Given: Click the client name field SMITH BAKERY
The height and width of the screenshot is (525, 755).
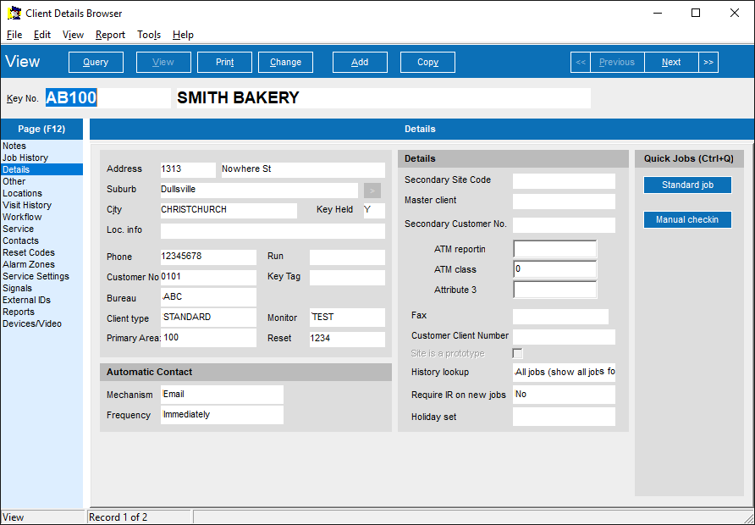Looking at the screenshot, I should (383, 97).
